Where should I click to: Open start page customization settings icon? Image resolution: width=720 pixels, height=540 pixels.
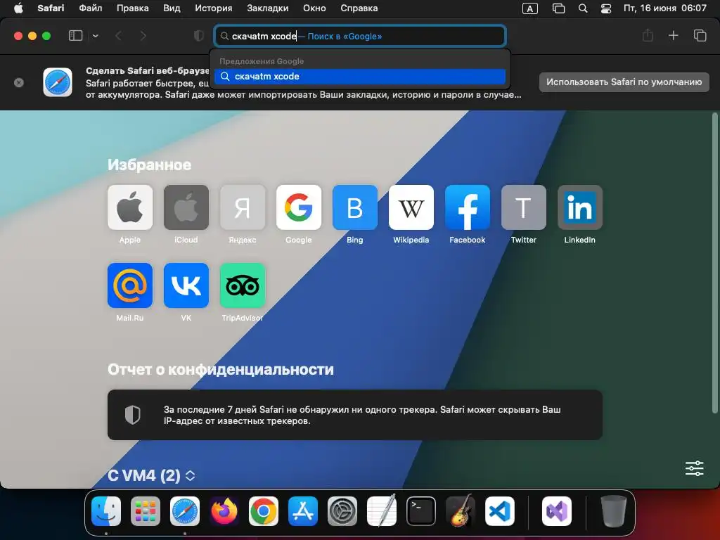point(694,468)
